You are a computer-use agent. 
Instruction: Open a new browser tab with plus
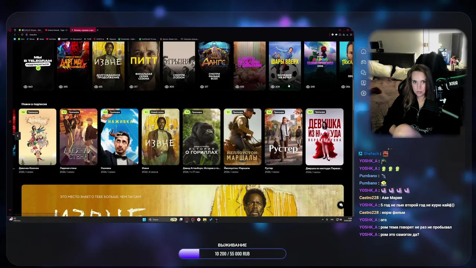[97, 30]
